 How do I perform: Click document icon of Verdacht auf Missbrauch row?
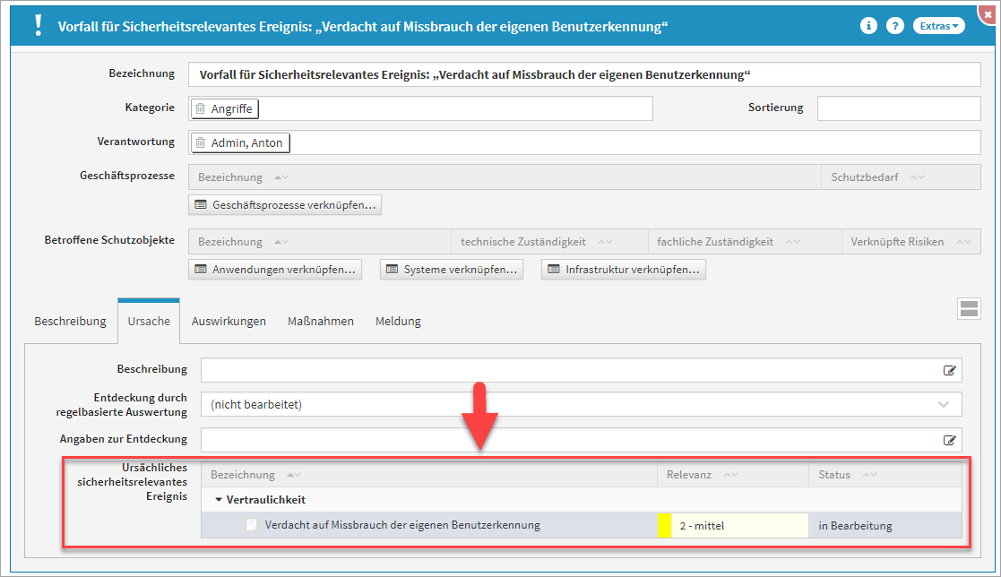click(252, 525)
